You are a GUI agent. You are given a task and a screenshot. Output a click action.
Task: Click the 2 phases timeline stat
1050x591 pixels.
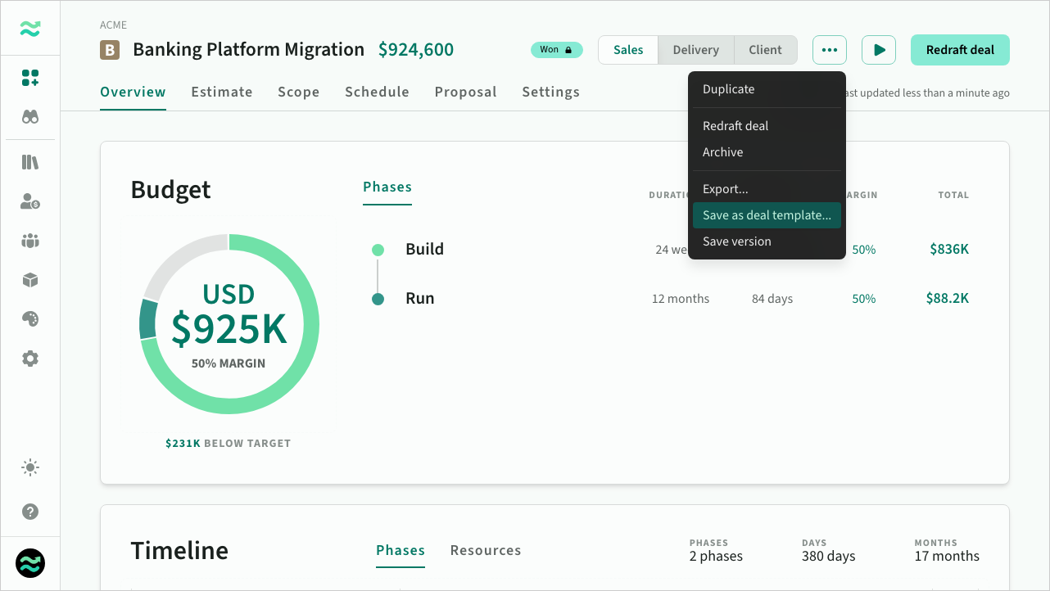coord(716,557)
